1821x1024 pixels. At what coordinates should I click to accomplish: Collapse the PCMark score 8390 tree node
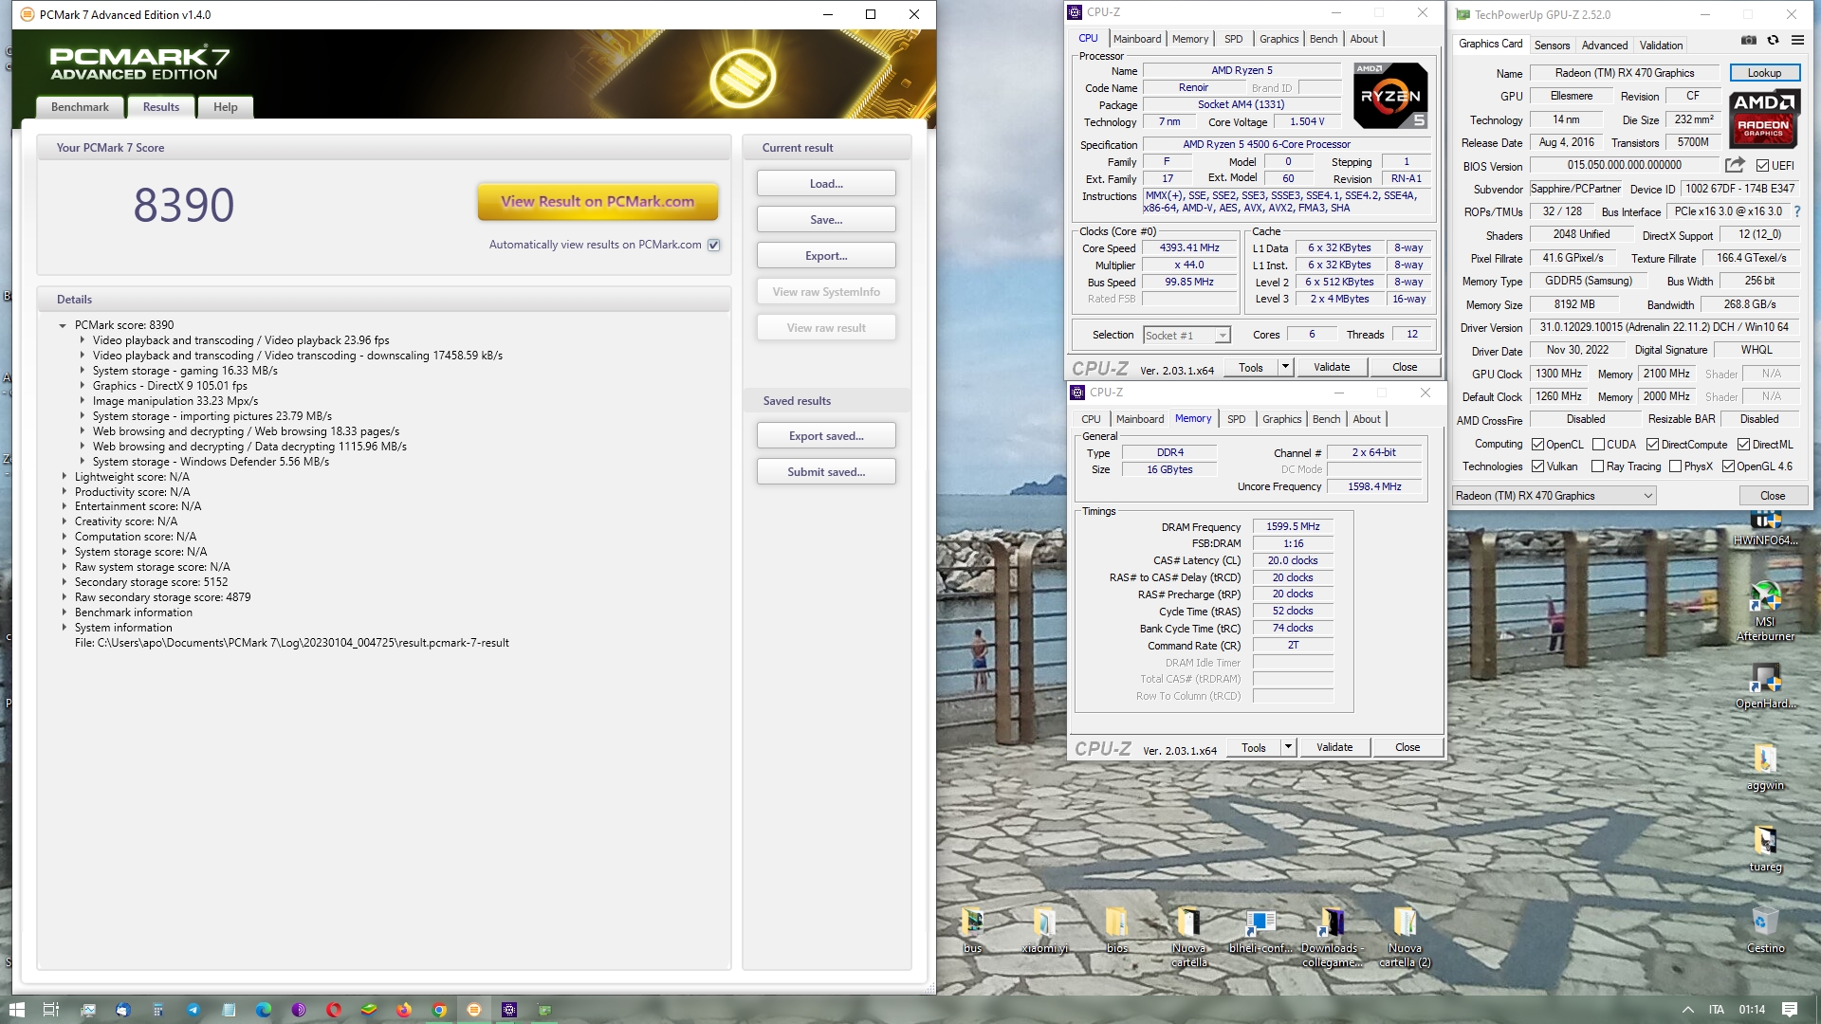[63, 325]
